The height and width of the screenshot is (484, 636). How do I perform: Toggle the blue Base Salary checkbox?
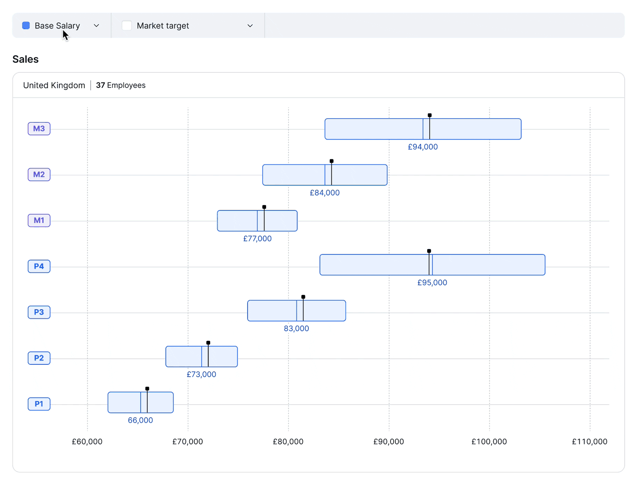(x=26, y=26)
